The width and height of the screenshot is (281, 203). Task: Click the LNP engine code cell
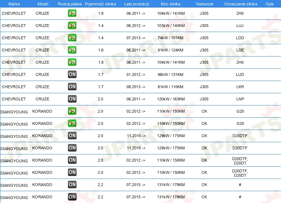click(x=240, y=99)
